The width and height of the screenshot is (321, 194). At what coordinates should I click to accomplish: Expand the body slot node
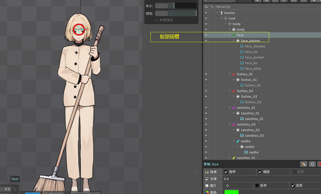click(230, 30)
